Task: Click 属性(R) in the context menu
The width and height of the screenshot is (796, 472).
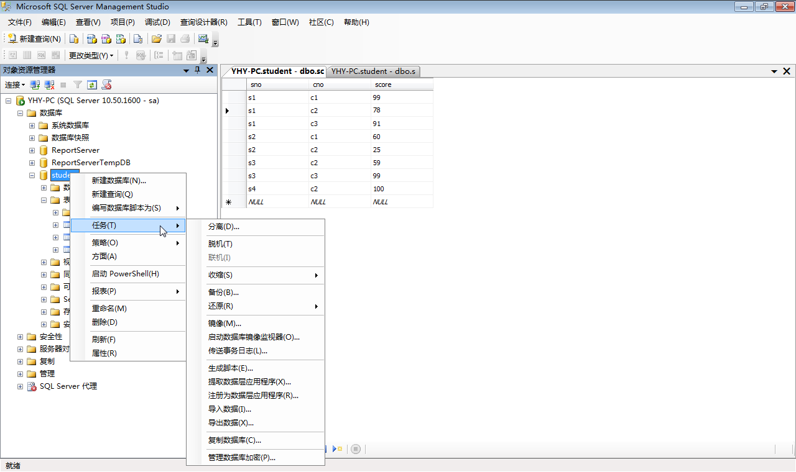Action: coord(129,353)
